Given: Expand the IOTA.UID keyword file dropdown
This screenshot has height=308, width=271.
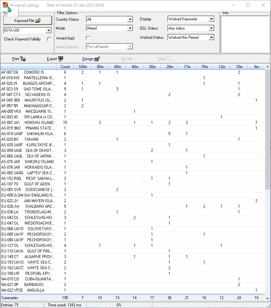Looking at the screenshot, I should point(49,30).
